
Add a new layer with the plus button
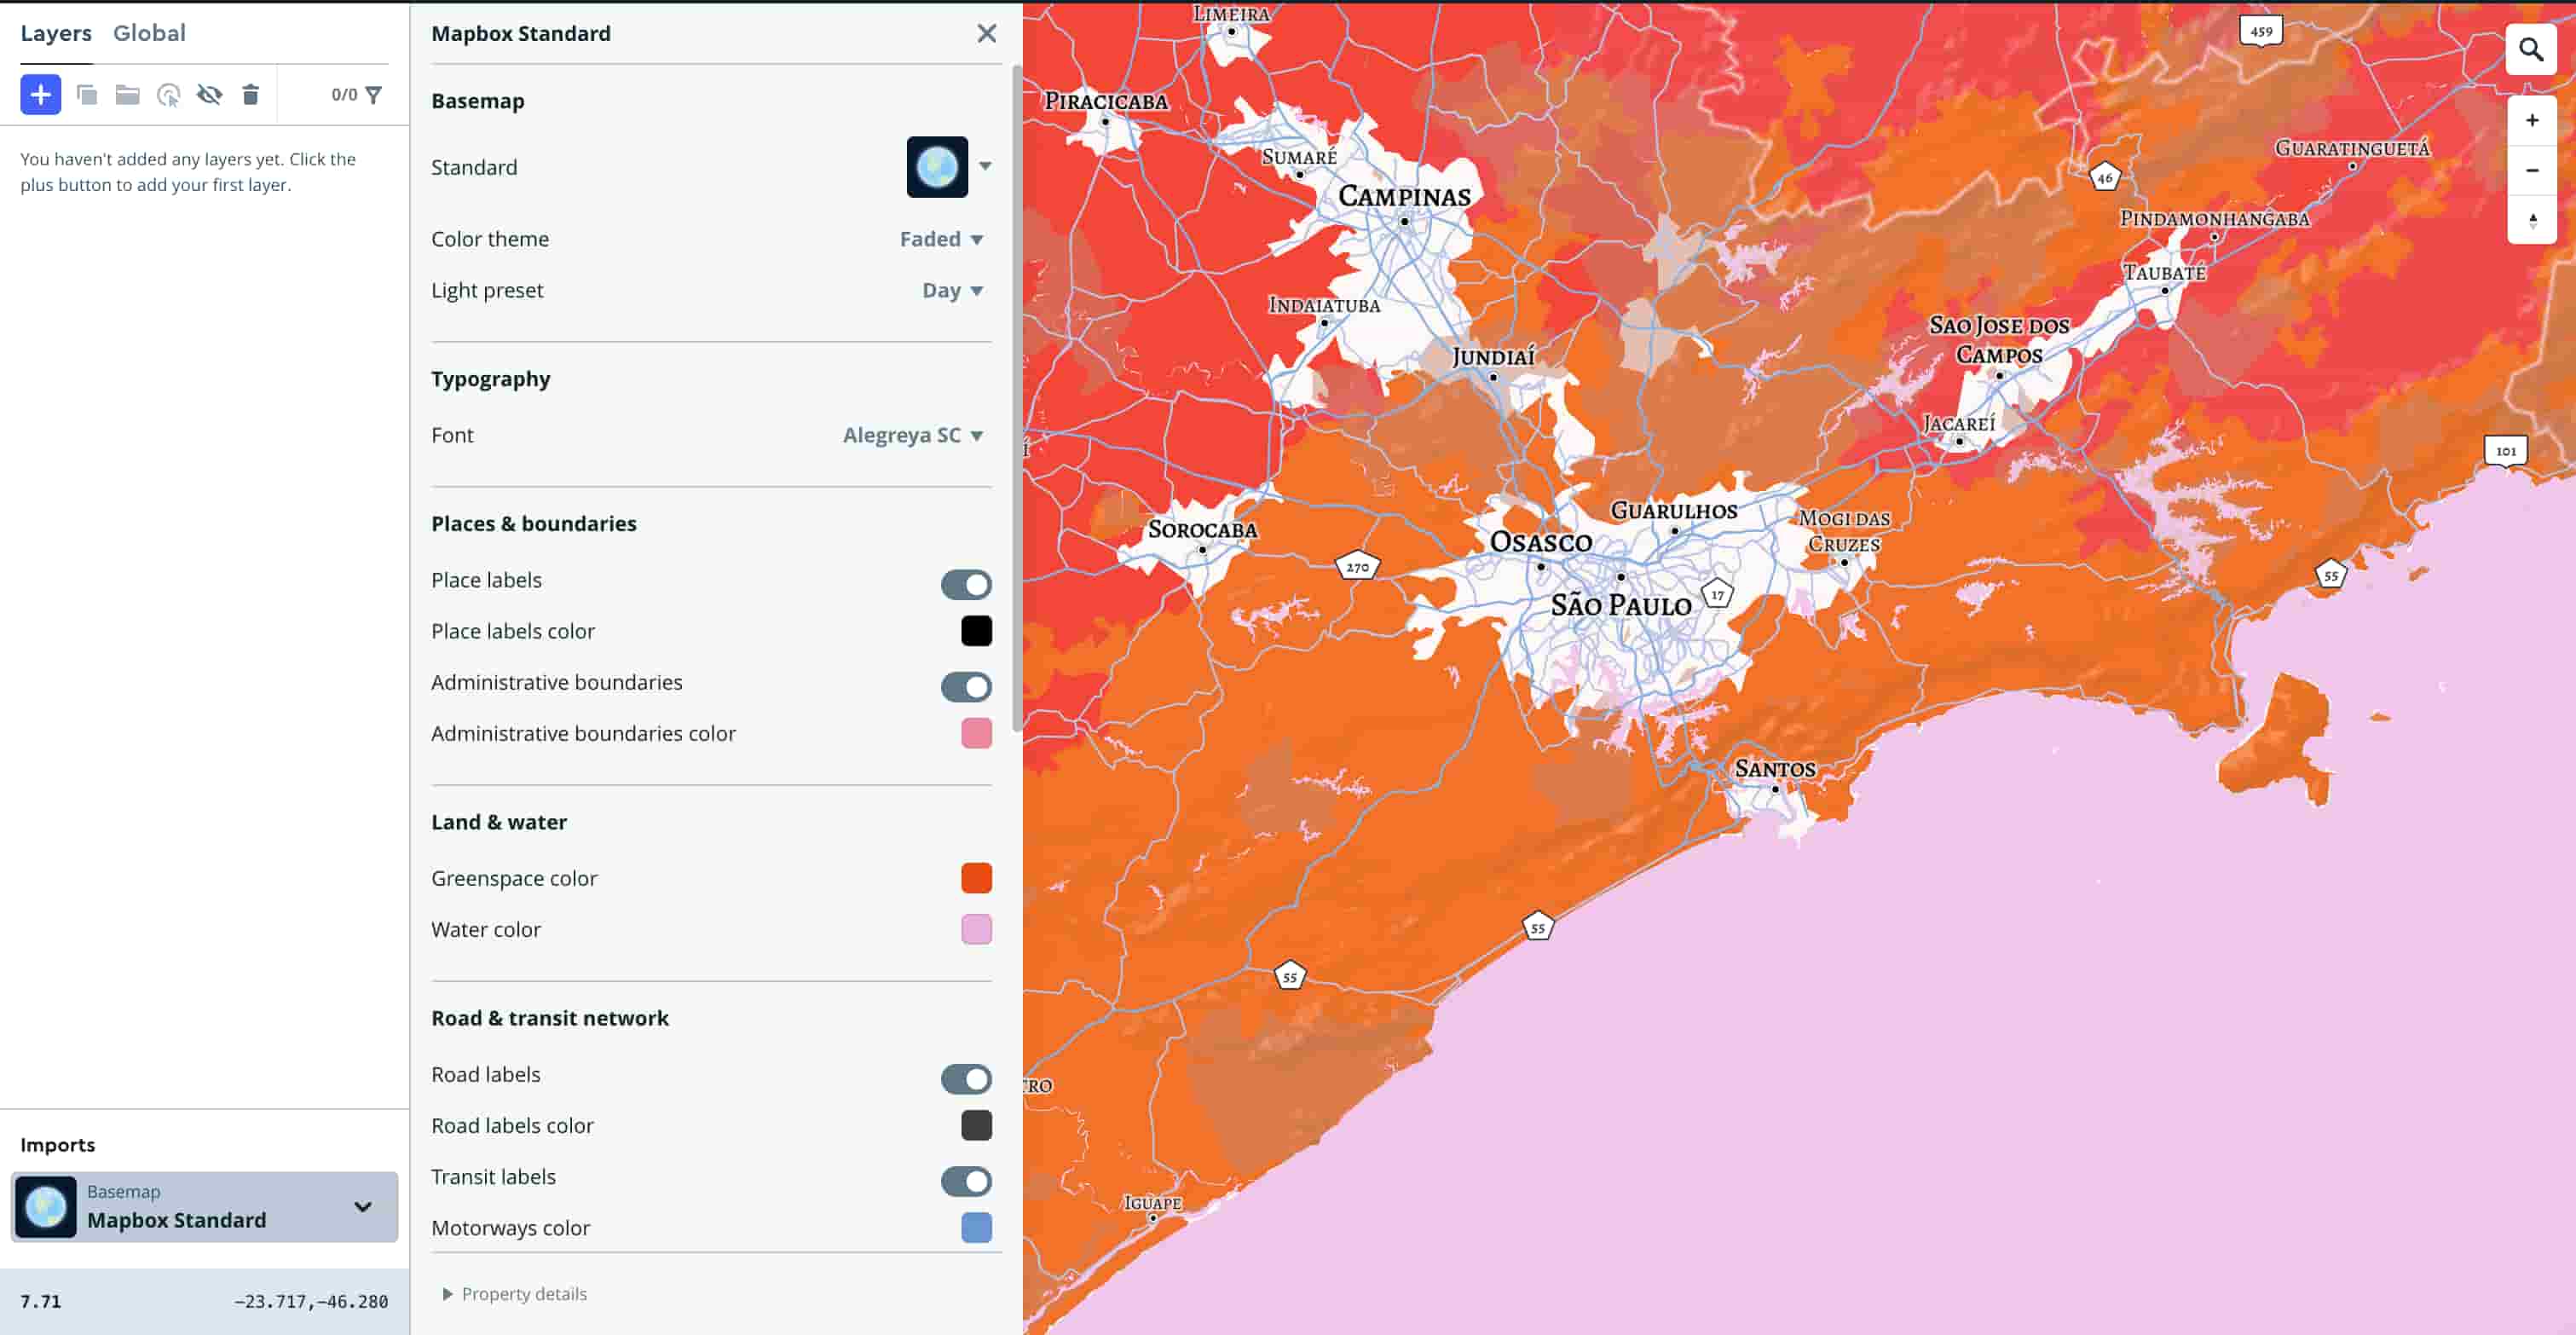40,94
